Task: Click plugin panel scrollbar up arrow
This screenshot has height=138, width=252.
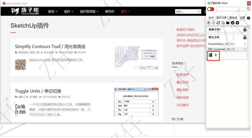Action: point(249,28)
